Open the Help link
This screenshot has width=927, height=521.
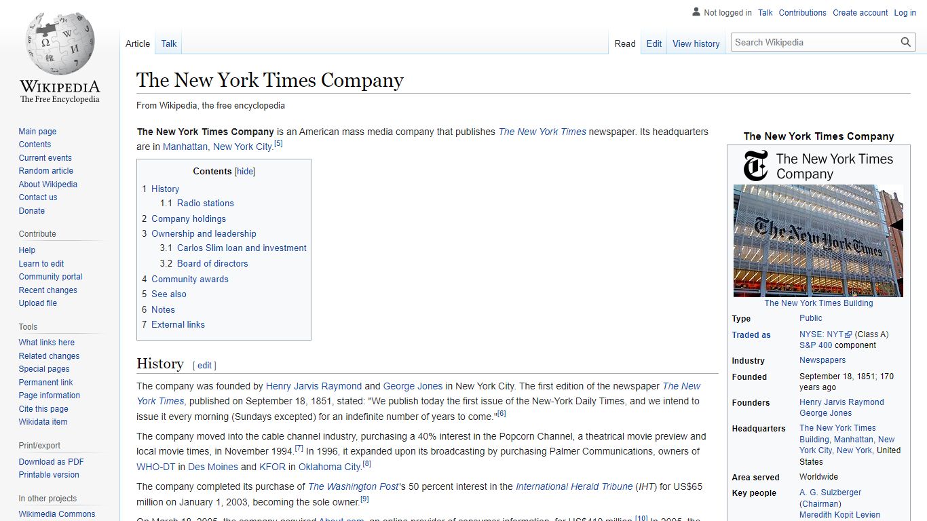27,250
